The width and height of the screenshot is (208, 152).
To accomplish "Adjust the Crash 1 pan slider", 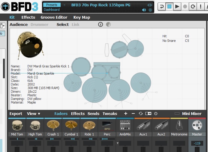I will coord(53,139).
